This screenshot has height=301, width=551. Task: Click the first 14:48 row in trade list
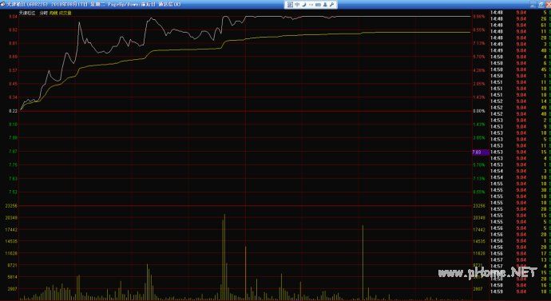[x=520, y=12]
